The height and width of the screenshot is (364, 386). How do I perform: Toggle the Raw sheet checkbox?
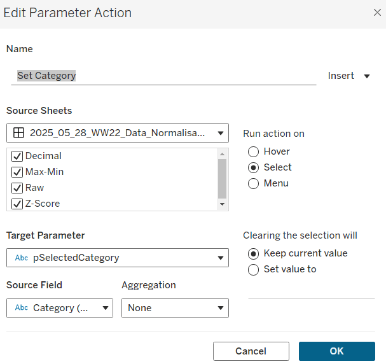[17, 188]
